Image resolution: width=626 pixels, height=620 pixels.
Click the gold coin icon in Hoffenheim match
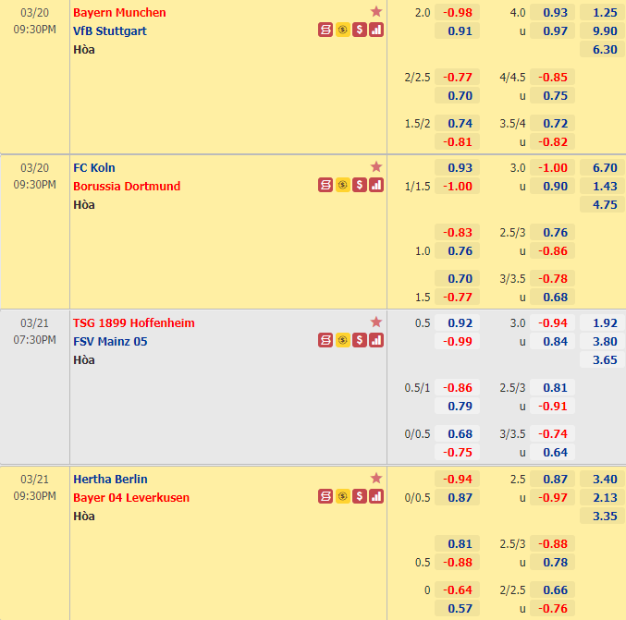(342, 340)
